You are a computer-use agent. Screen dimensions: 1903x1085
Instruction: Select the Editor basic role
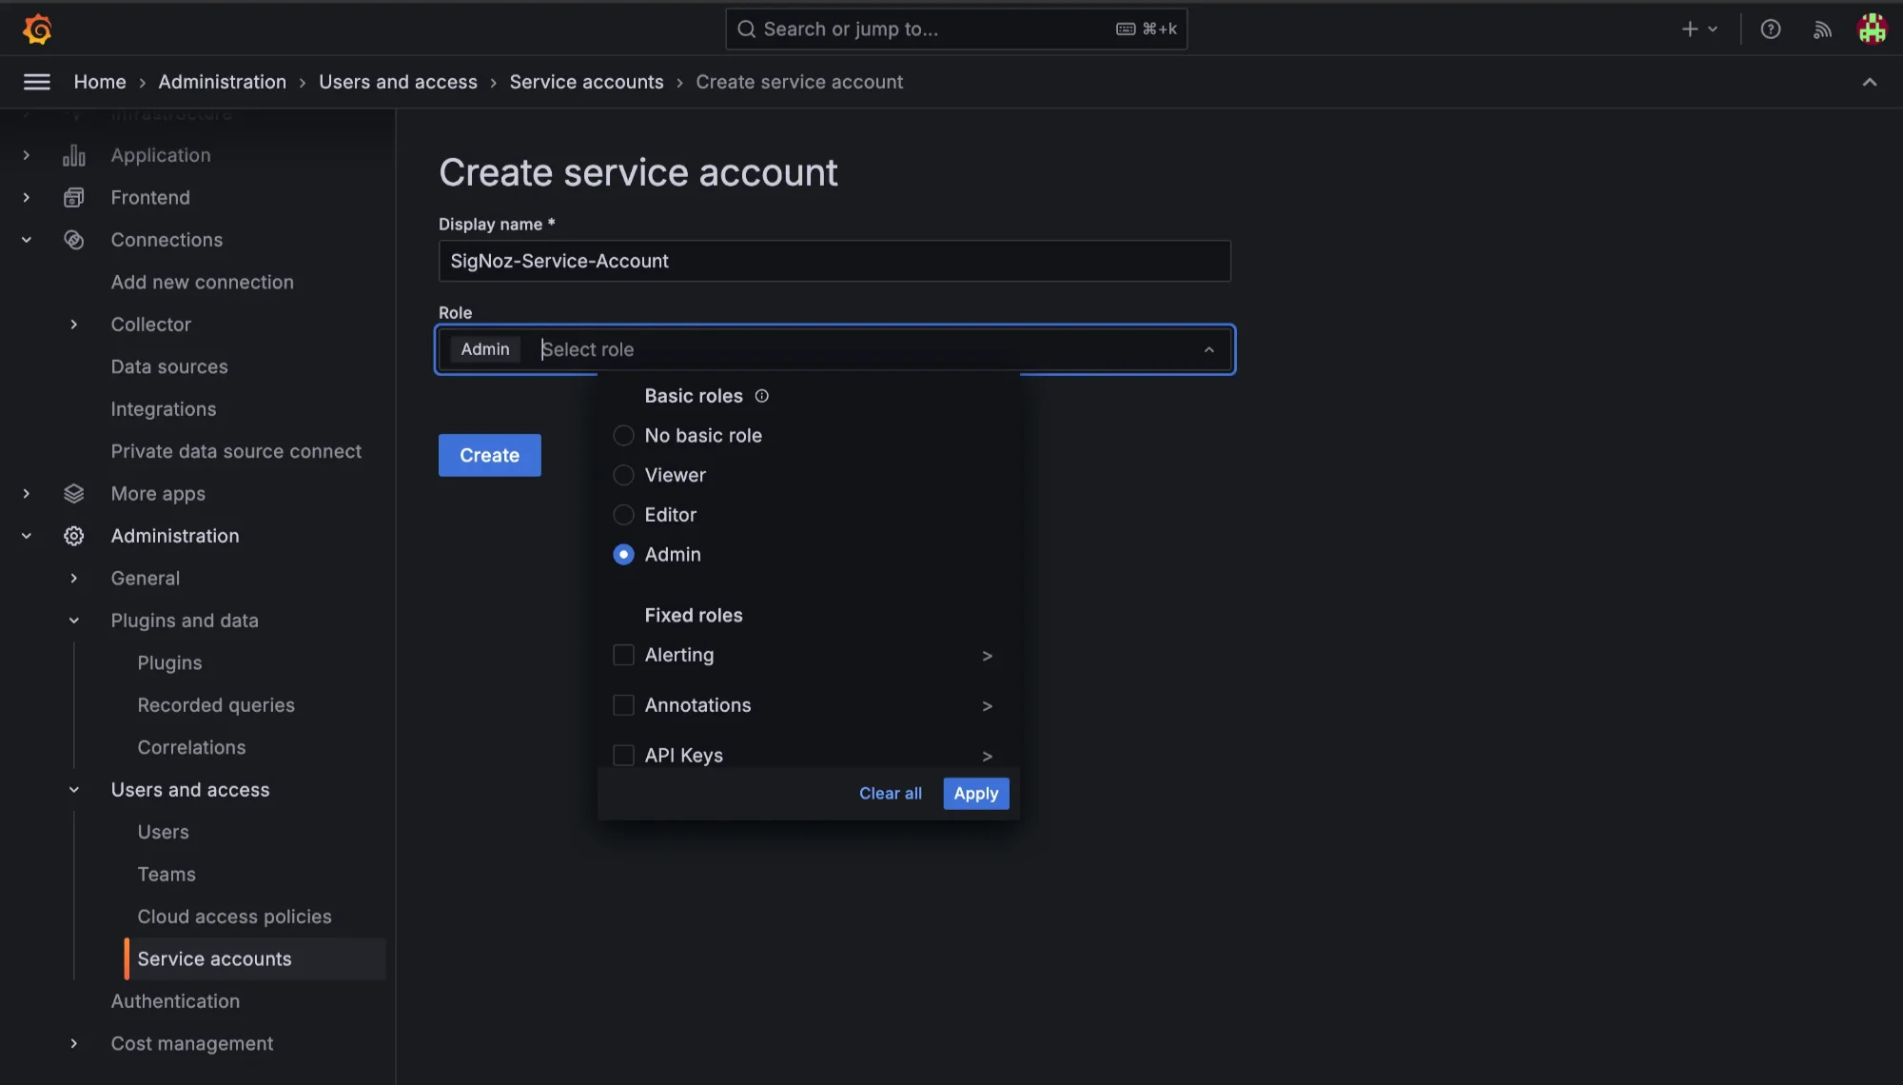pos(623,515)
